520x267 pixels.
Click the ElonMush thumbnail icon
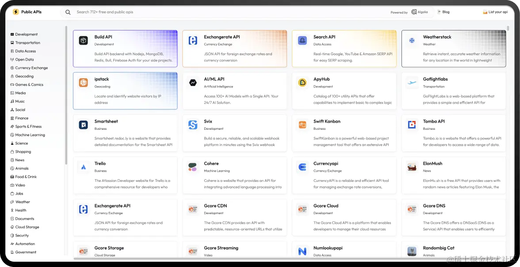coord(412,167)
